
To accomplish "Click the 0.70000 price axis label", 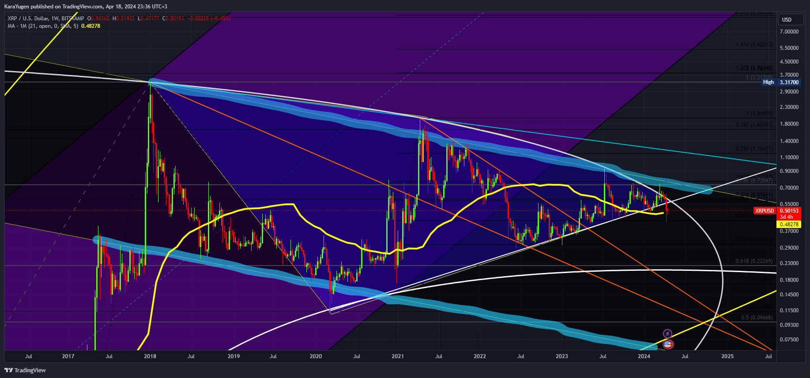I will pos(789,188).
